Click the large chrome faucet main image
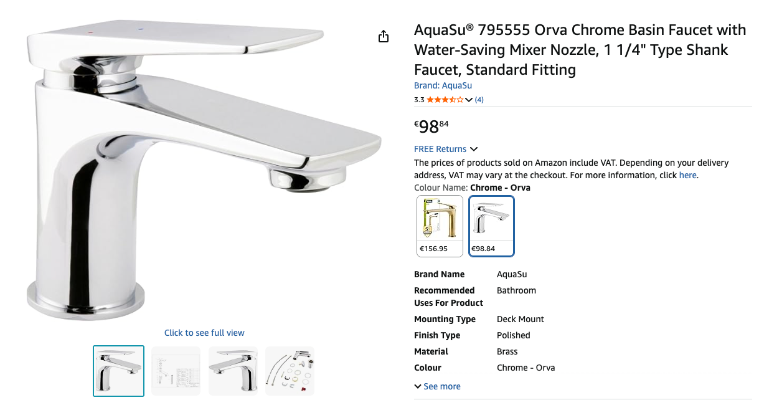This screenshot has height=405, width=759. click(x=204, y=168)
